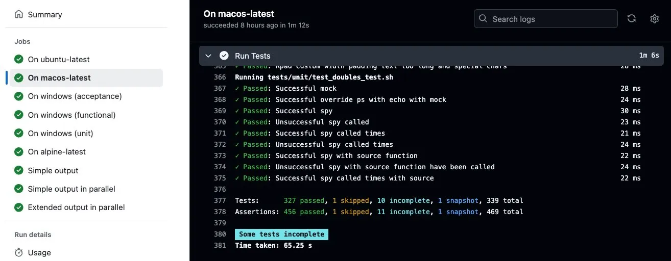Click the Summary home icon
This screenshot has width=671, height=261.
(x=19, y=14)
